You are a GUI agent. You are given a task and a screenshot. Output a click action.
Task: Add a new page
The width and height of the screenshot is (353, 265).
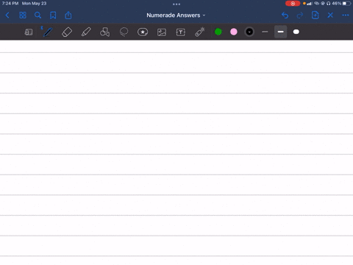315,15
